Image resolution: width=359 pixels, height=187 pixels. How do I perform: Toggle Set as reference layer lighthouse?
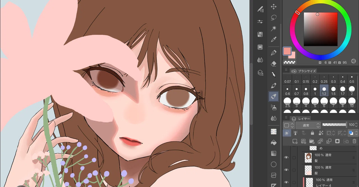pyautogui.click(x=295, y=133)
